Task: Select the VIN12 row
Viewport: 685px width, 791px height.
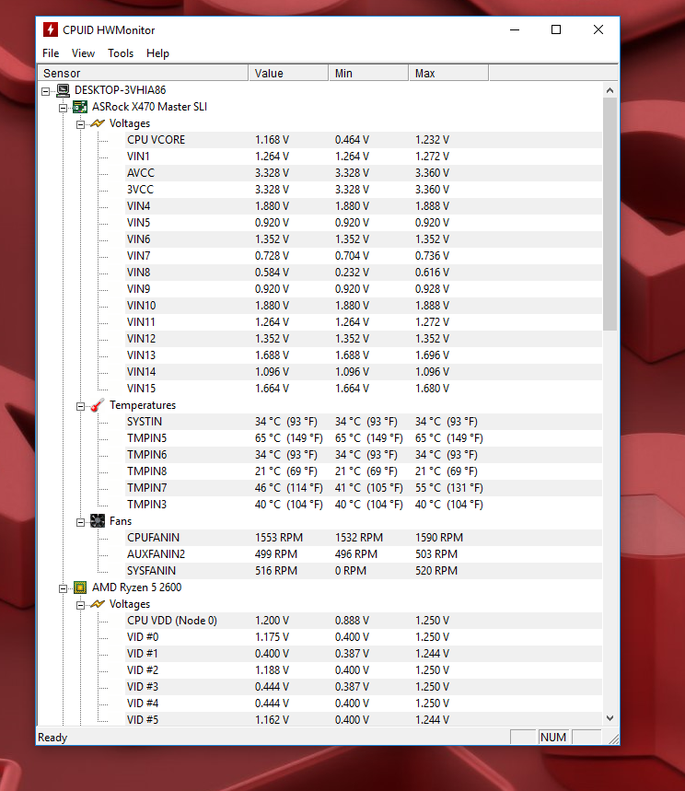Action: tap(364, 339)
